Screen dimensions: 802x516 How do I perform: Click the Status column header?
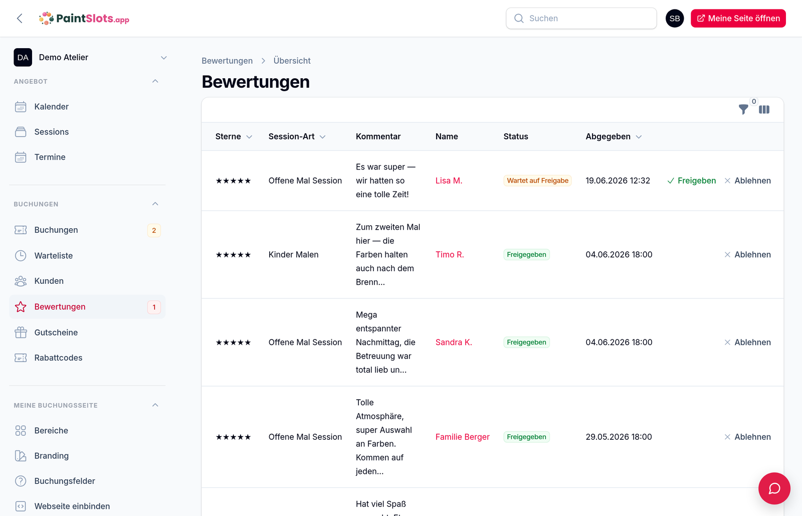pos(516,136)
